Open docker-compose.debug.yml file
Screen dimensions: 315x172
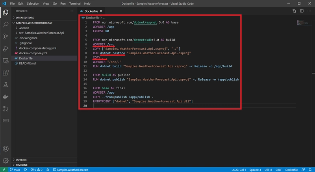(x=44, y=48)
